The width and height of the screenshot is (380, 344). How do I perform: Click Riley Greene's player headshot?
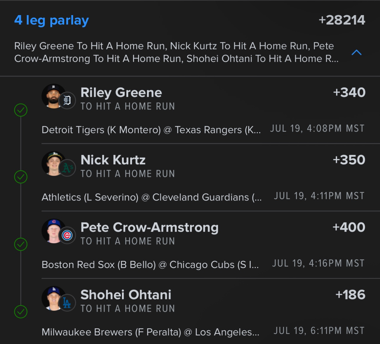click(x=54, y=96)
